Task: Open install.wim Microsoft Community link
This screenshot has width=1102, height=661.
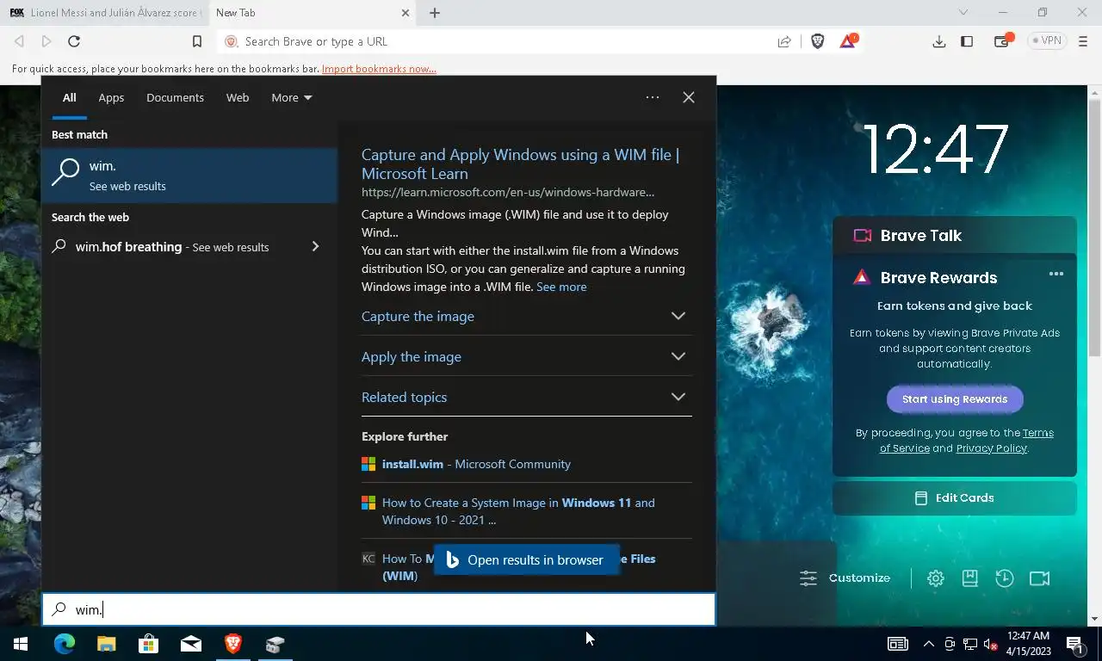Action: coord(476,464)
